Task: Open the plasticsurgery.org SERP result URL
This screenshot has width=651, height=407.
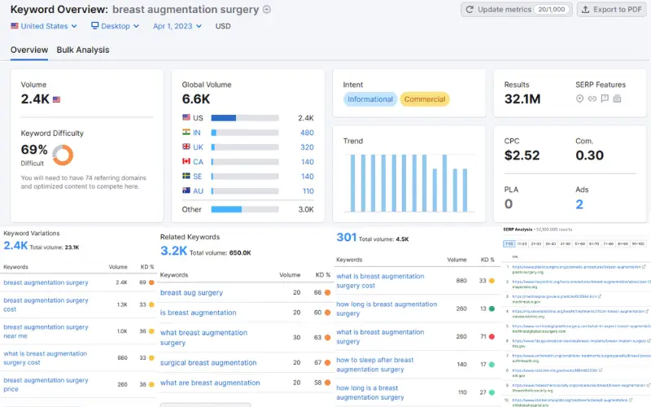Action: coord(576,267)
